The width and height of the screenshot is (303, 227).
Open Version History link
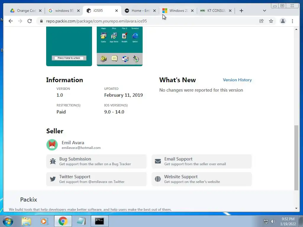pyautogui.click(x=237, y=80)
